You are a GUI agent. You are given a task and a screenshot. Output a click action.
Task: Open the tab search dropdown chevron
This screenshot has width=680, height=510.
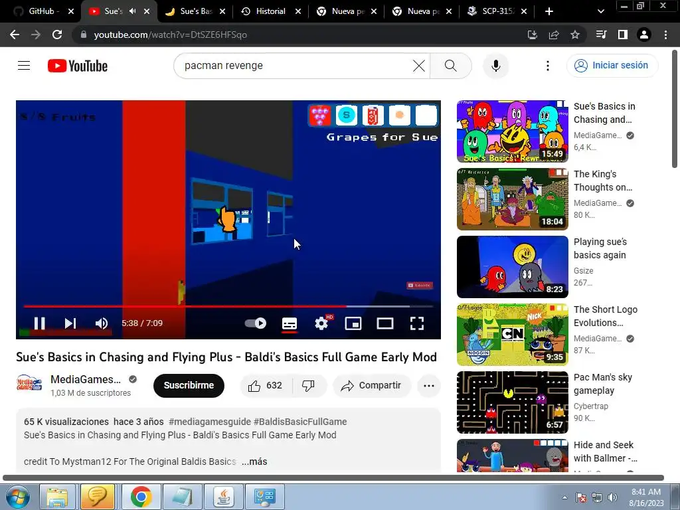(600, 11)
